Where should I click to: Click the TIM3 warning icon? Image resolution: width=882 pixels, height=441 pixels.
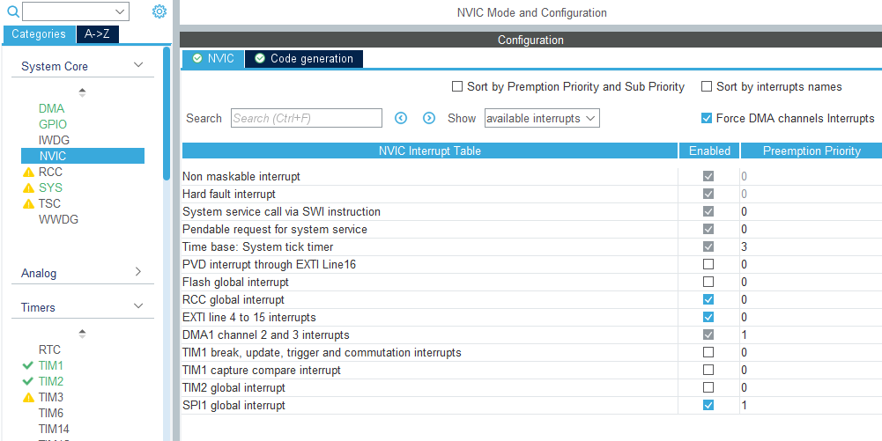coord(28,397)
